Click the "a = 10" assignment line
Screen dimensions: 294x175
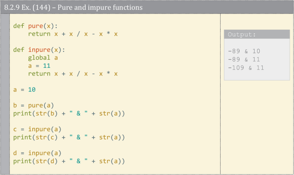click(x=24, y=90)
